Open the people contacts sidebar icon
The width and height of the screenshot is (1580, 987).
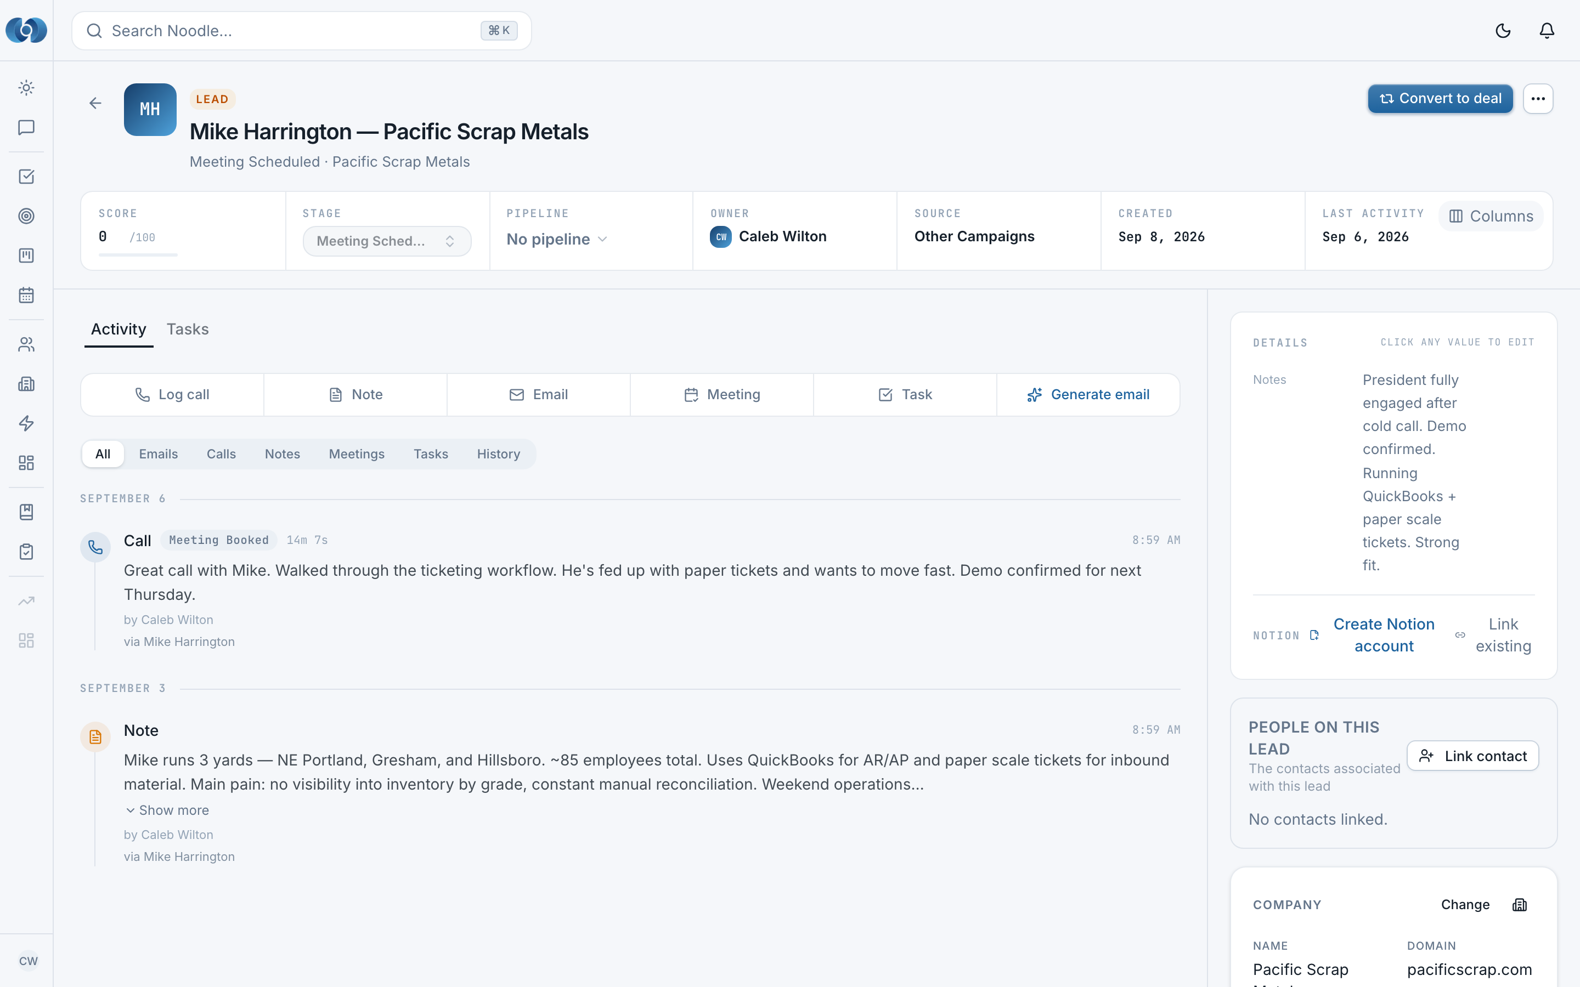point(26,344)
